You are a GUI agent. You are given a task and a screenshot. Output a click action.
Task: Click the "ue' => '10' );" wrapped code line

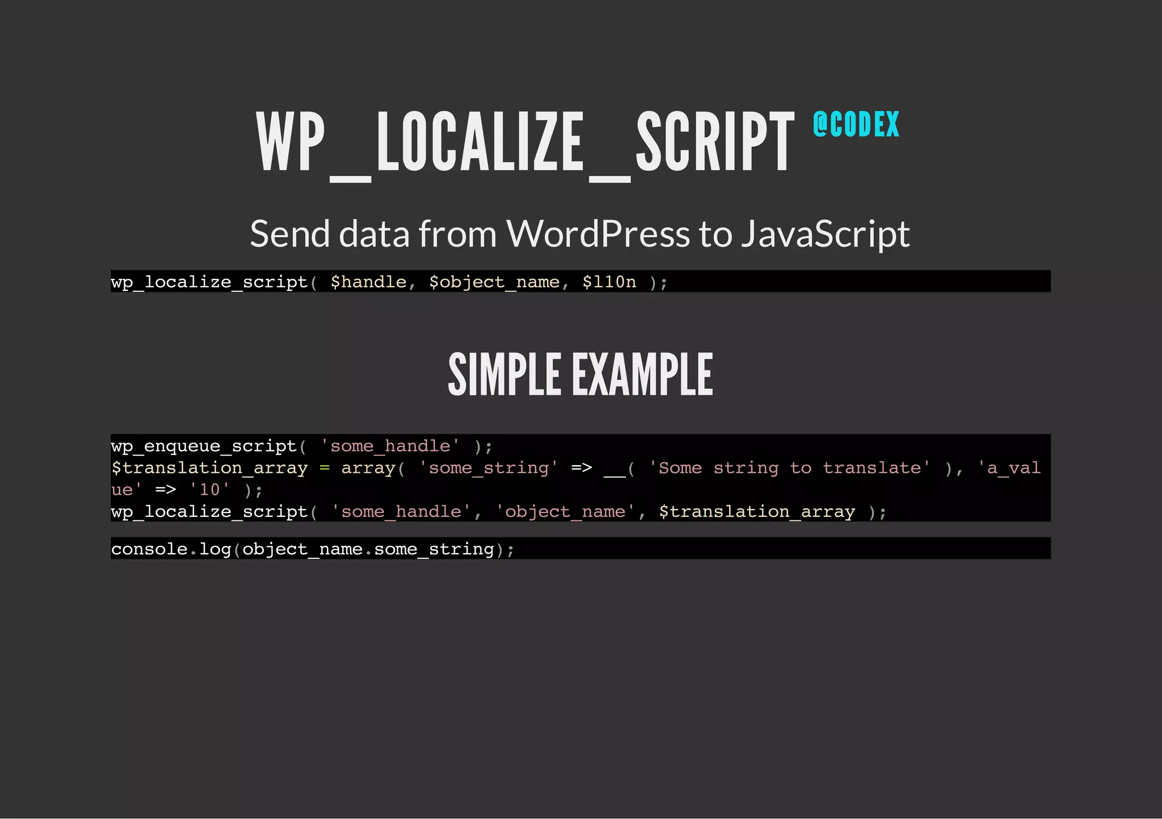187,490
